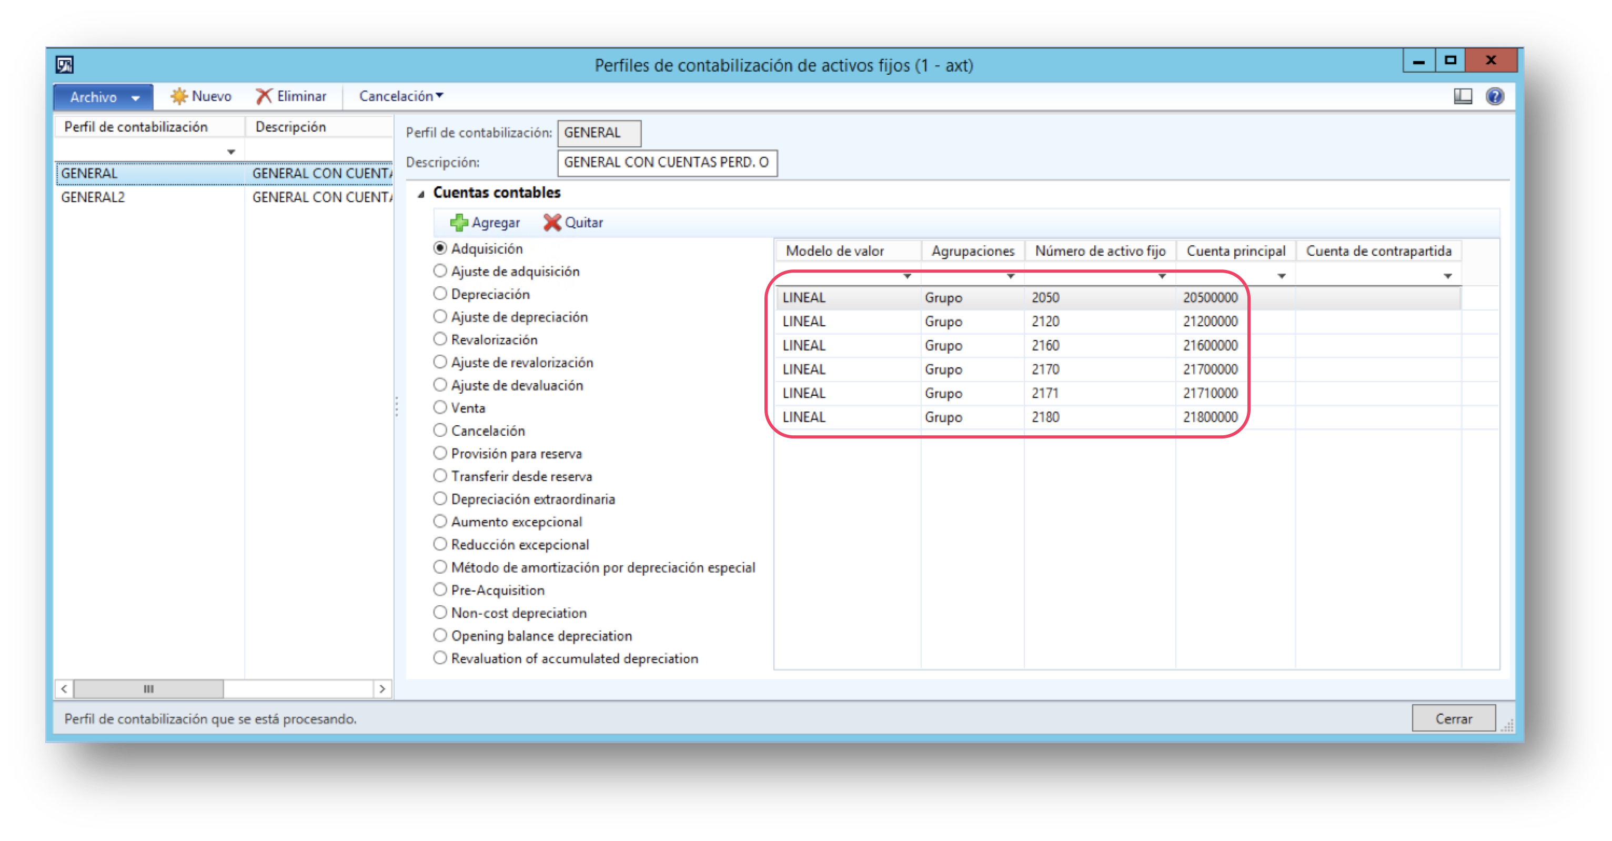Click the Archivo dropdown arrow

(136, 98)
